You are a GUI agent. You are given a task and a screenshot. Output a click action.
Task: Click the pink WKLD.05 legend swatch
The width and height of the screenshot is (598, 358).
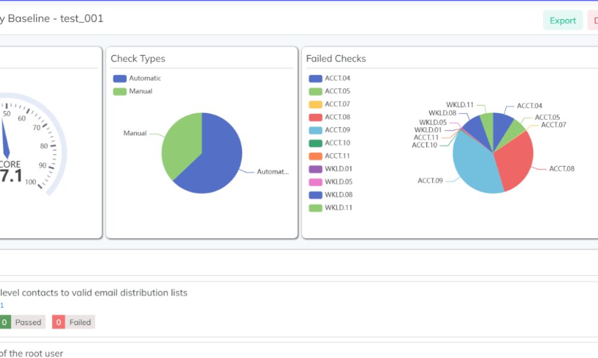click(316, 182)
